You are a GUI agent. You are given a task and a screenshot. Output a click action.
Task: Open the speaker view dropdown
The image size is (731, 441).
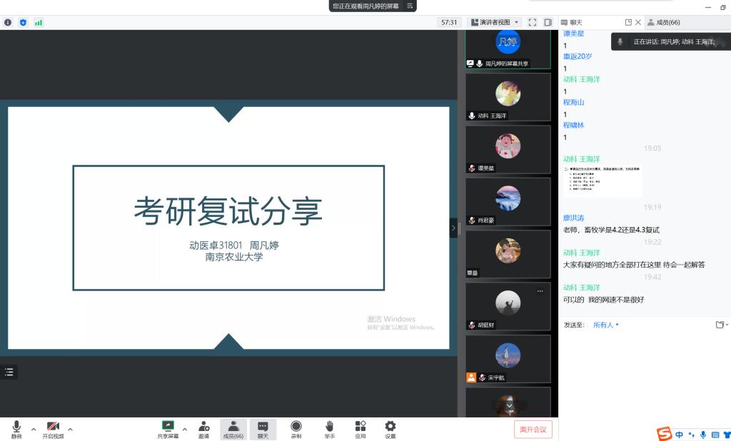[495, 22]
